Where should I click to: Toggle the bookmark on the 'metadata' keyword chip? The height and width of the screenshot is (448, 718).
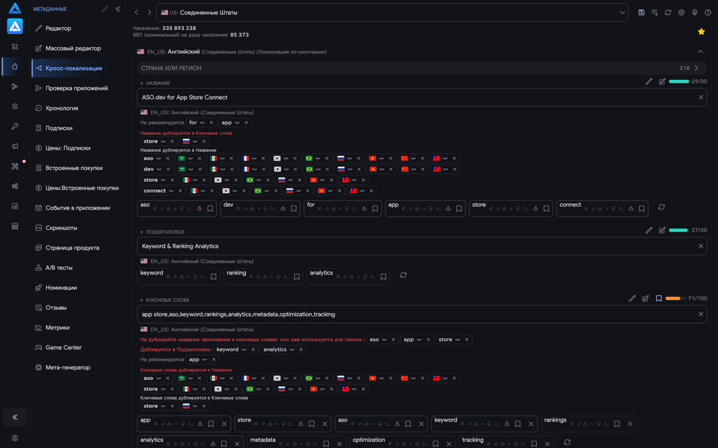(x=326, y=444)
